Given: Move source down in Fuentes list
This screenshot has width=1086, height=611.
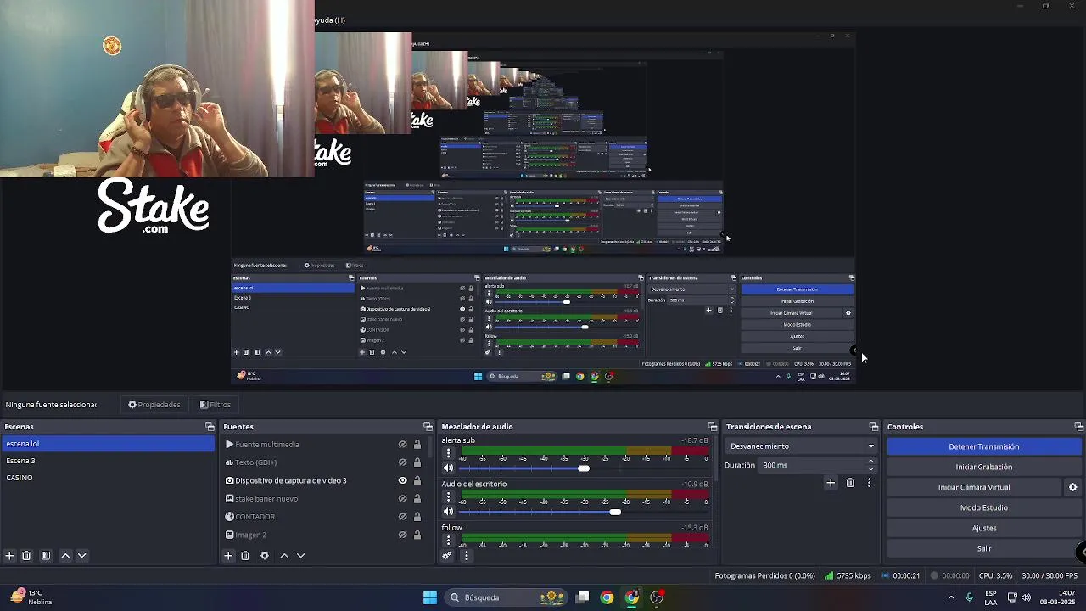Looking at the screenshot, I should pos(300,556).
